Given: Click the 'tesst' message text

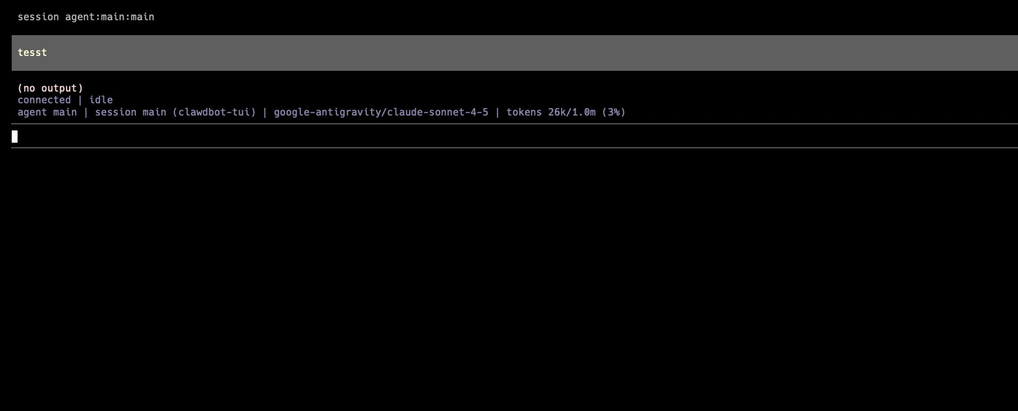Looking at the screenshot, I should (x=32, y=53).
